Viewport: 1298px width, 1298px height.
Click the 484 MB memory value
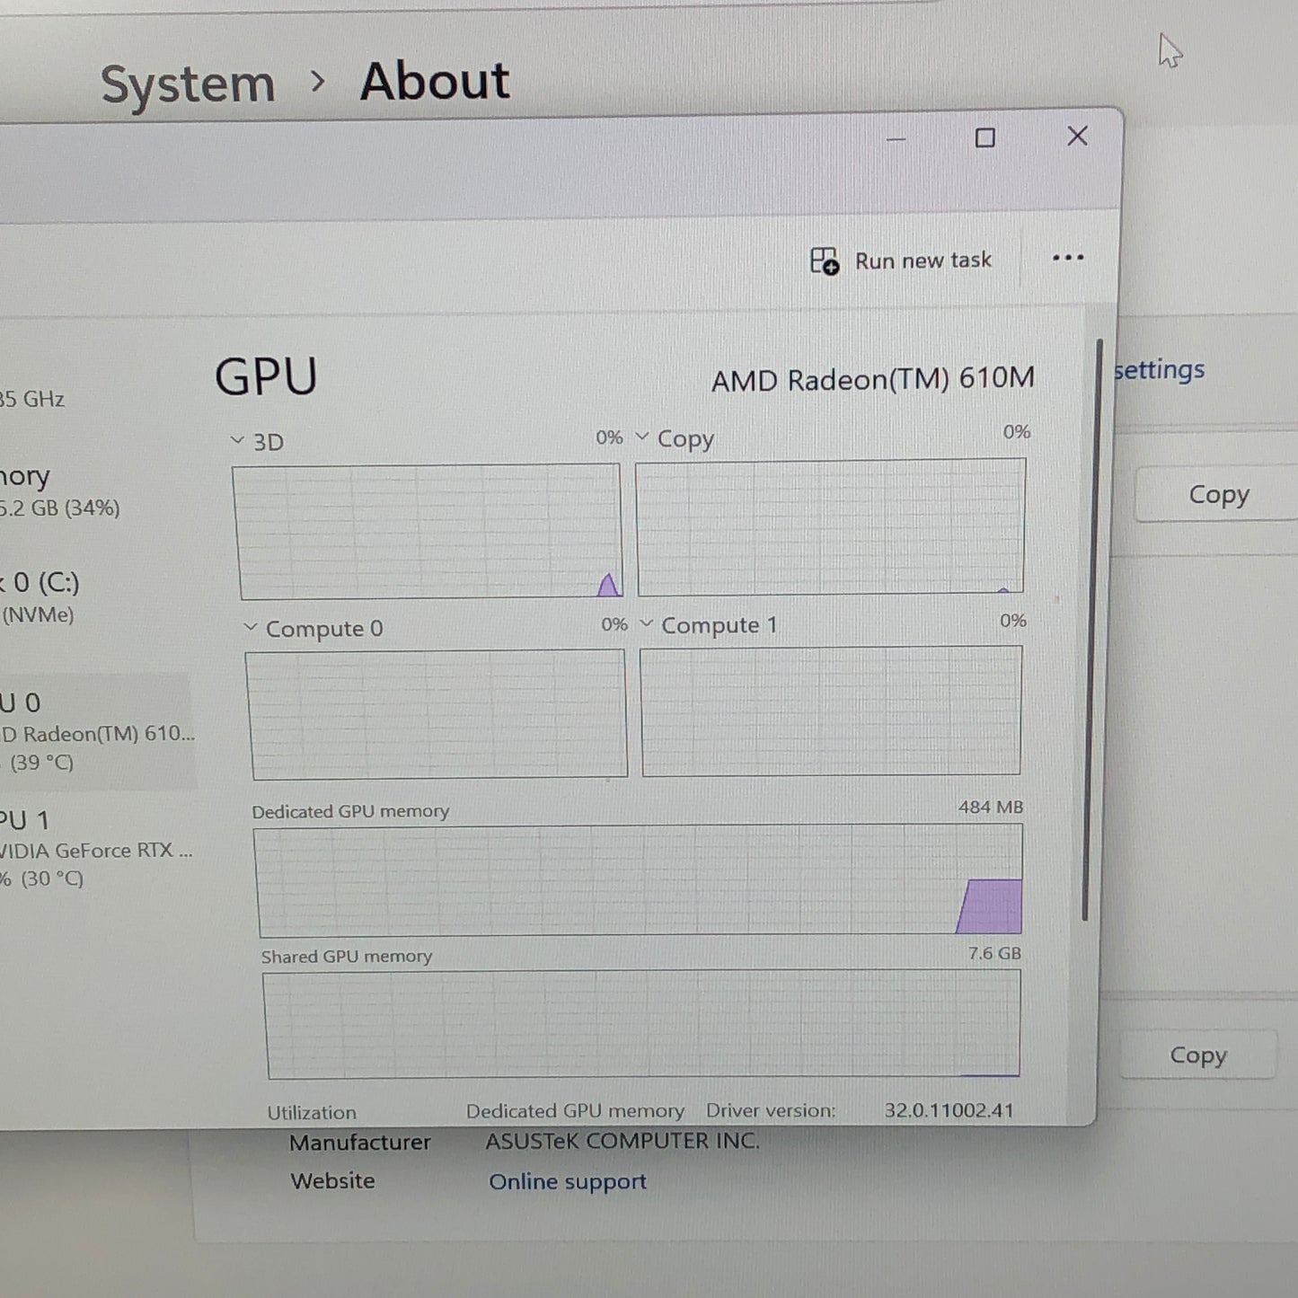tap(991, 807)
